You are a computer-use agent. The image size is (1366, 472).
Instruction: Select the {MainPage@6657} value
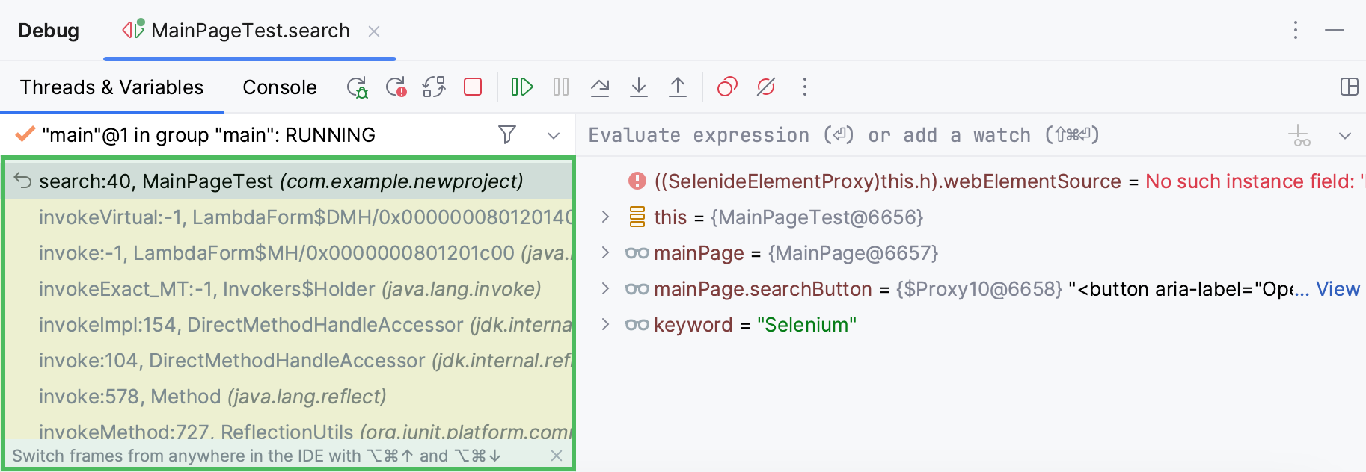pos(853,253)
